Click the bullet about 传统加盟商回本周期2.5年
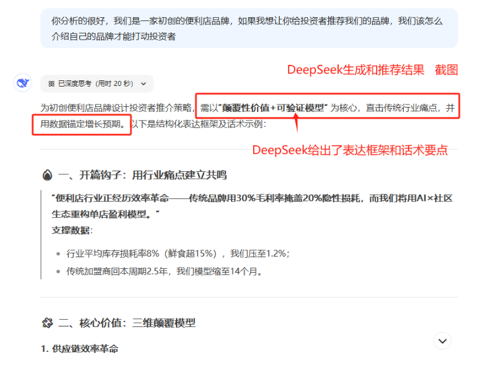This screenshot has width=478, height=366. (x=165, y=271)
